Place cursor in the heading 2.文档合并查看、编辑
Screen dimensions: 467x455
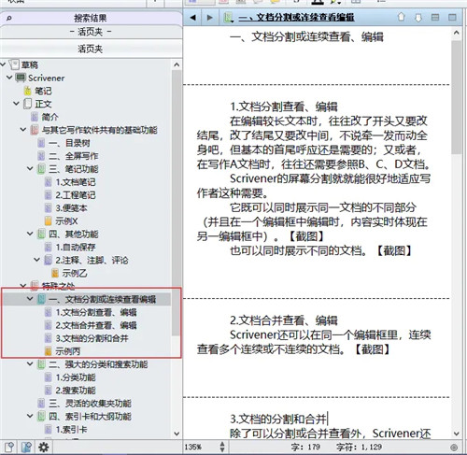(x=284, y=320)
